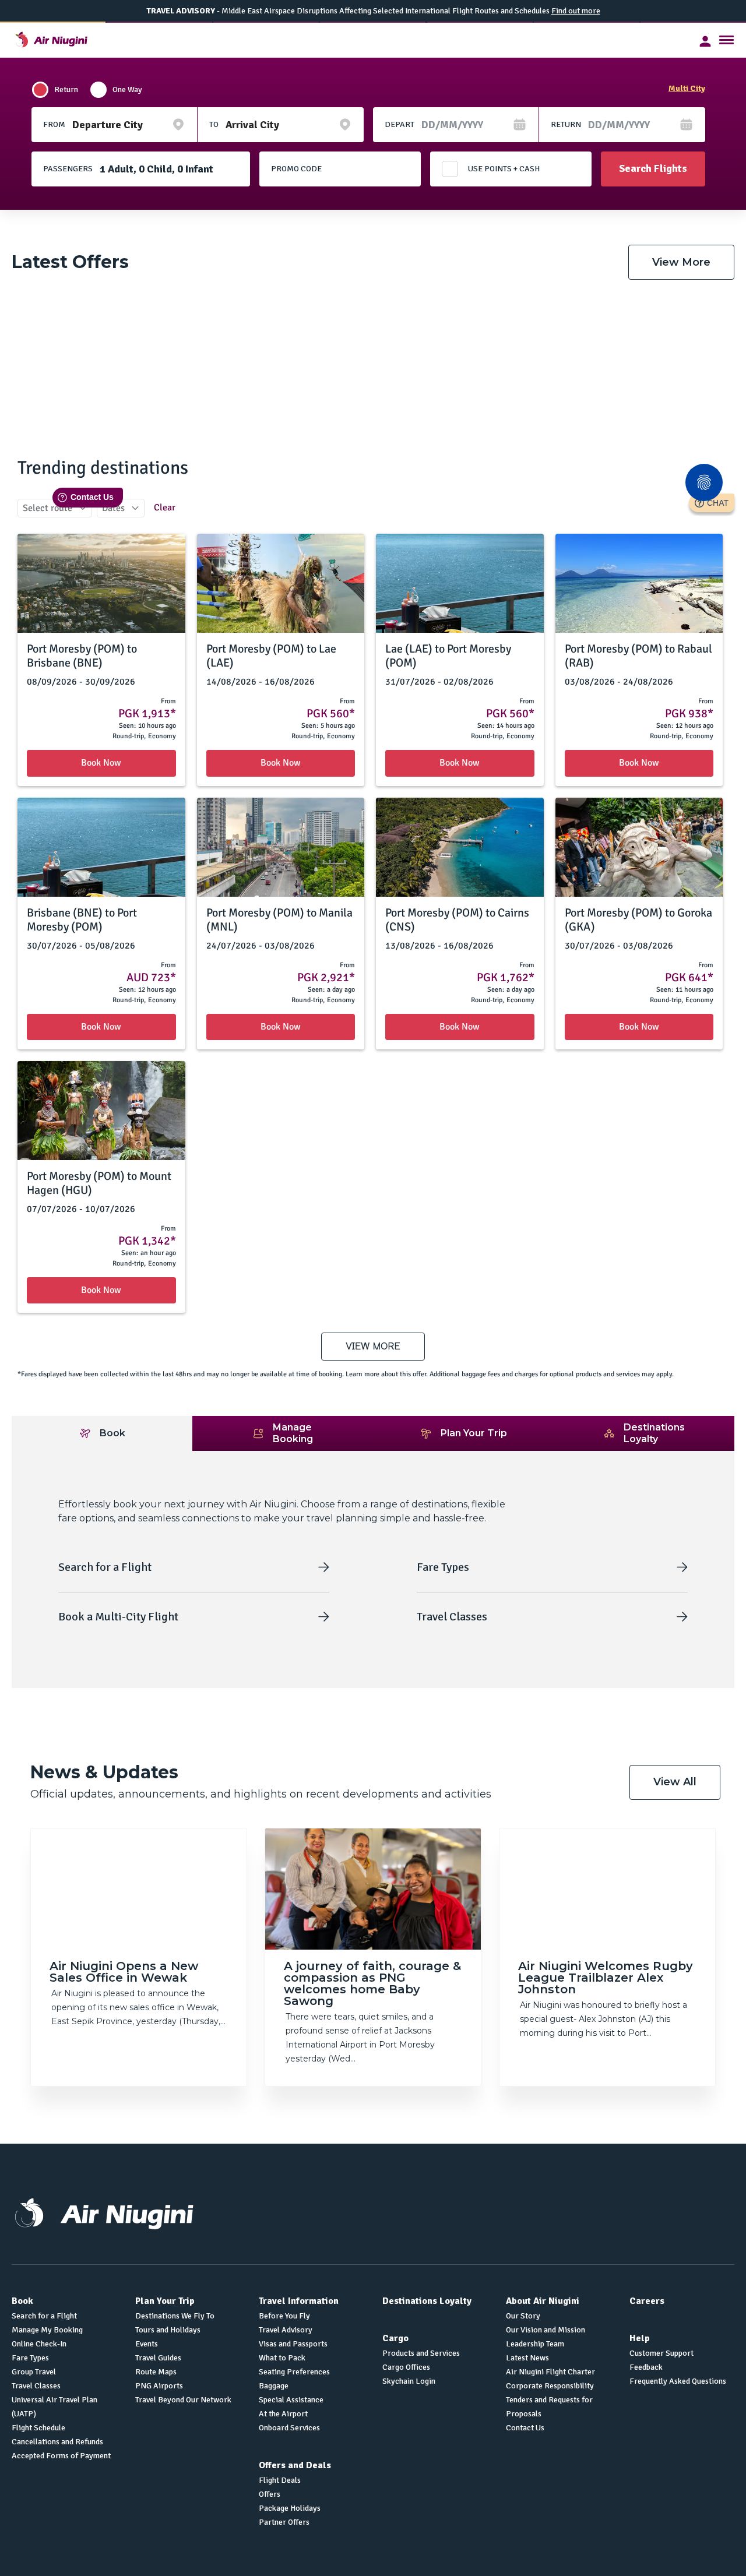Screen dimensions: 746x2576
Task: Select the Return trip radio button
Action: [x=40, y=89]
